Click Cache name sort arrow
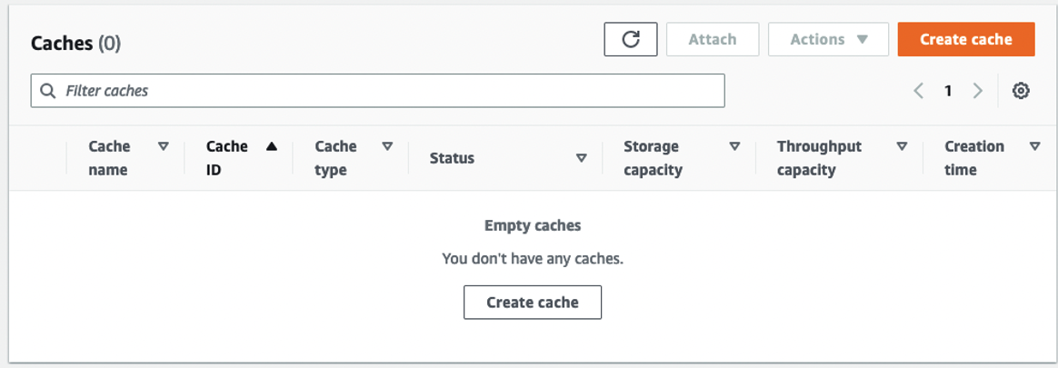The width and height of the screenshot is (1058, 368). [164, 146]
